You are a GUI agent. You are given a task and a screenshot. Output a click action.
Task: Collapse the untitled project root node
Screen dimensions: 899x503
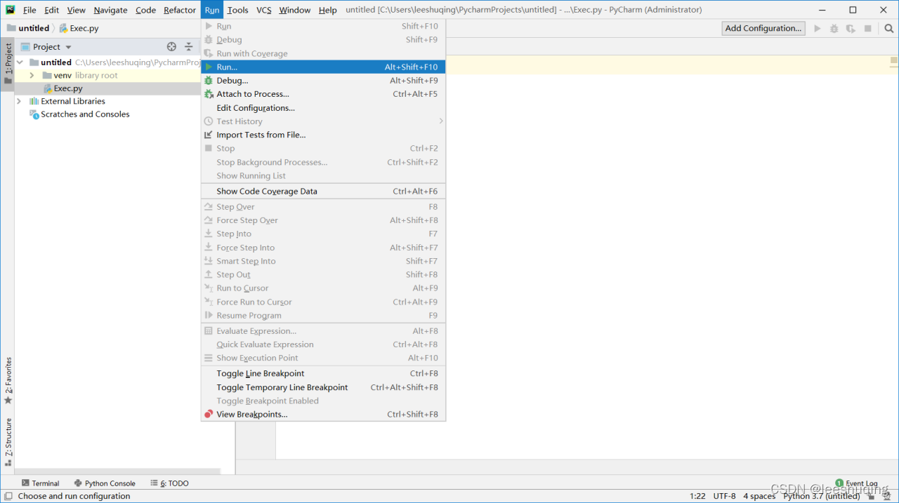tap(20, 62)
